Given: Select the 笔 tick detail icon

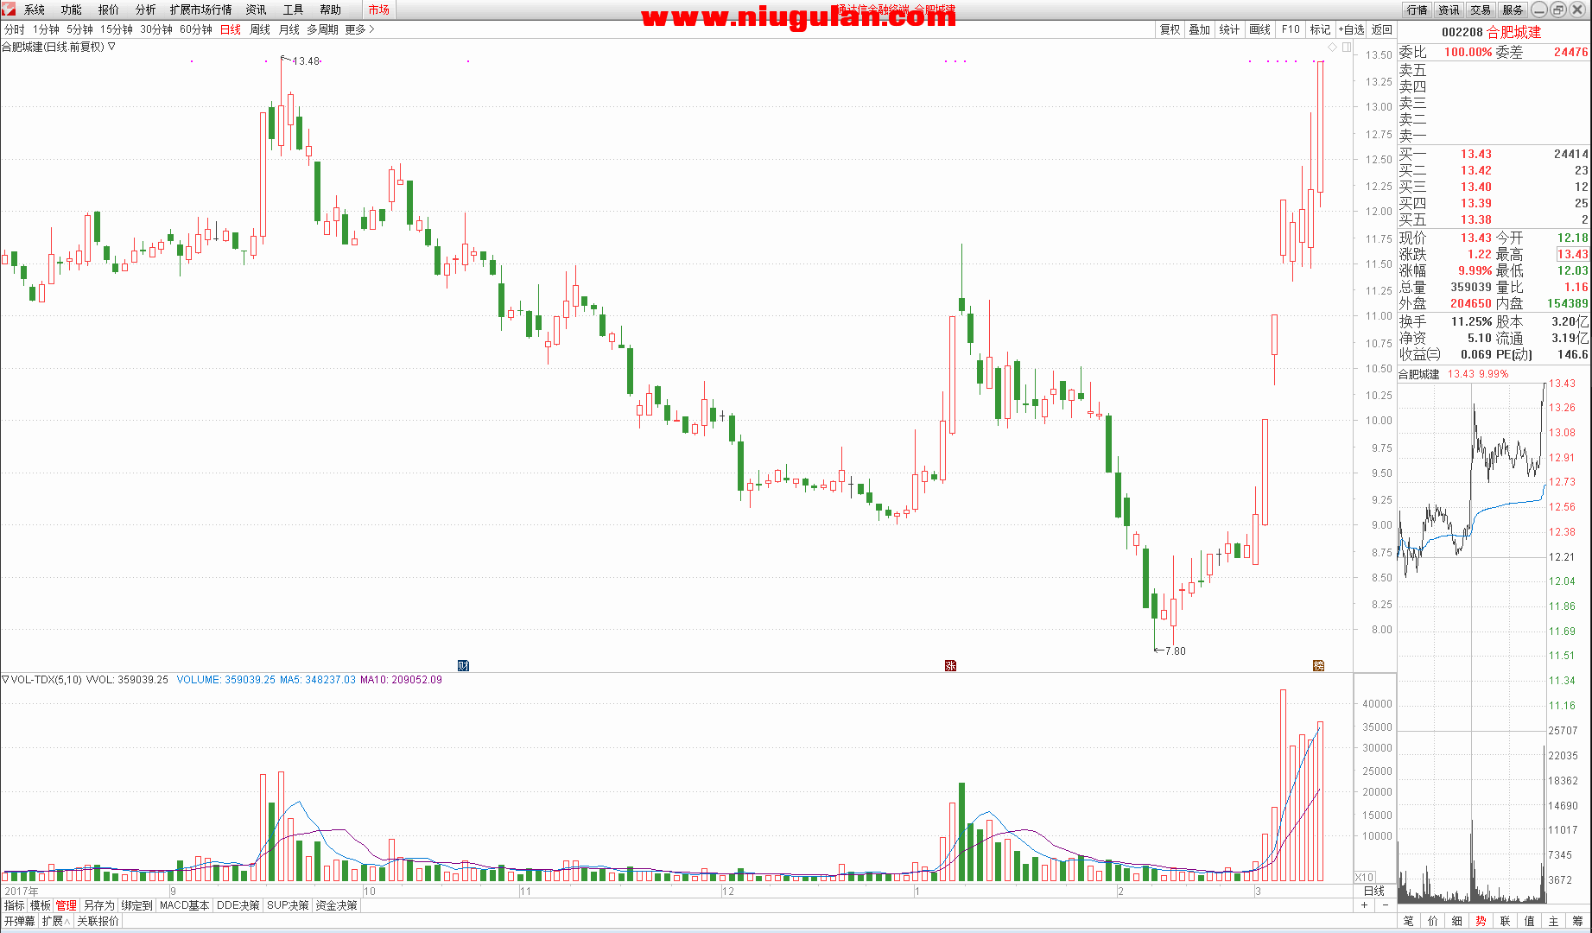Looking at the screenshot, I should click(x=1409, y=921).
